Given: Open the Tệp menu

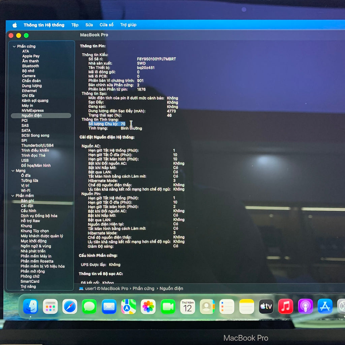Looking at the screenshot, I should (x=75, y=25).
